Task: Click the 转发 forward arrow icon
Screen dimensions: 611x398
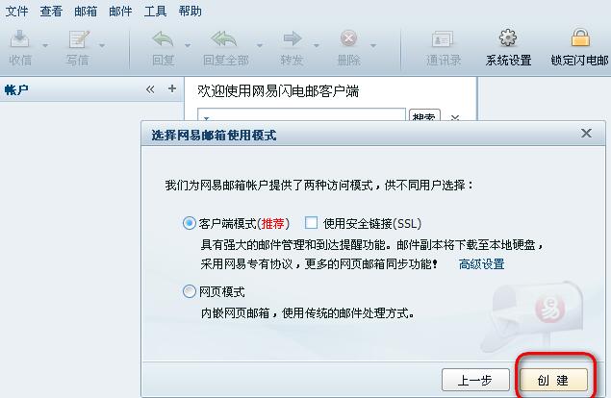Action: pyautogui.click(x=293, y=38)
